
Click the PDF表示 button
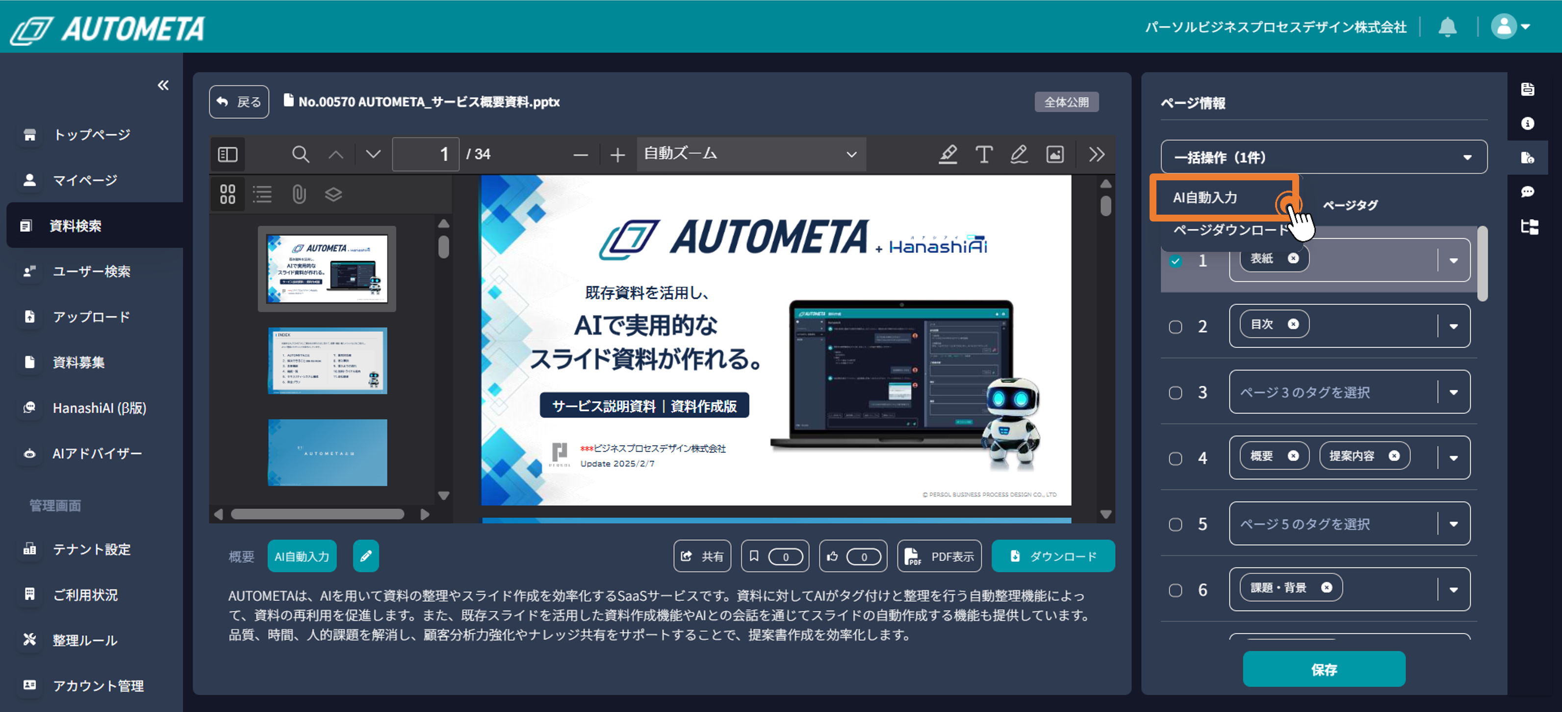click(x=939, y=556)
